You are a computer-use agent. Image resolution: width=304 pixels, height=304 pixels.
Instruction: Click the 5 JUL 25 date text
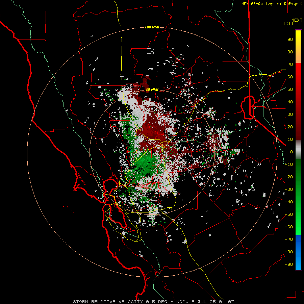[x=204, y=302]
